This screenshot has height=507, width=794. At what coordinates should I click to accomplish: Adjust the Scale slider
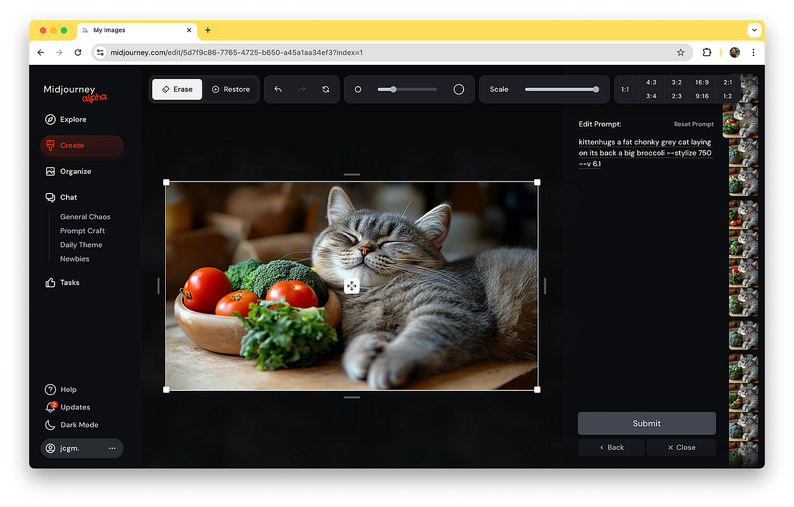pyautogui.click(x=562, y=89)
